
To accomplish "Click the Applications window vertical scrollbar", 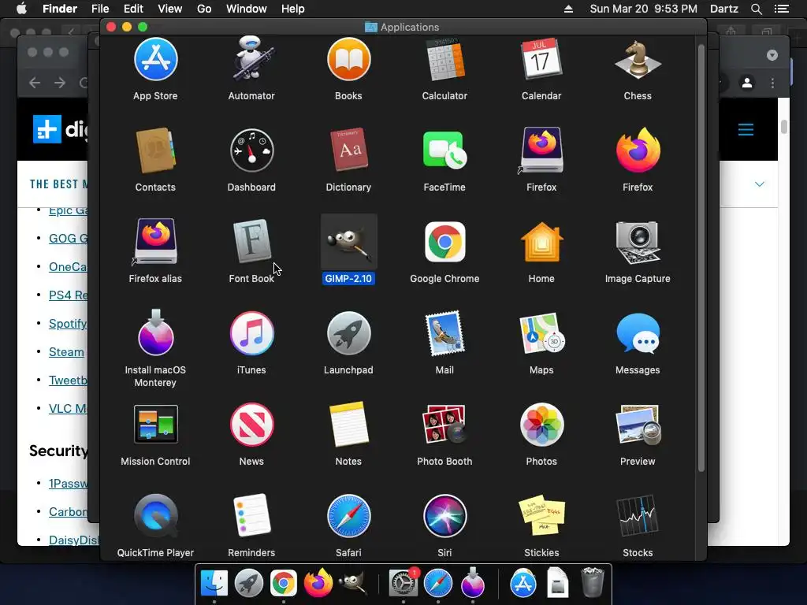I will [x=701, y=258].
